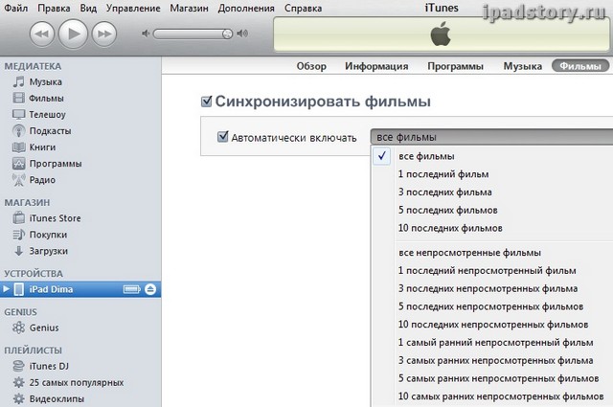Open the Управление menu
Image resolution: width=613 pixels, height=407 pixels.
pyautogui.click(x=133, y=9)
